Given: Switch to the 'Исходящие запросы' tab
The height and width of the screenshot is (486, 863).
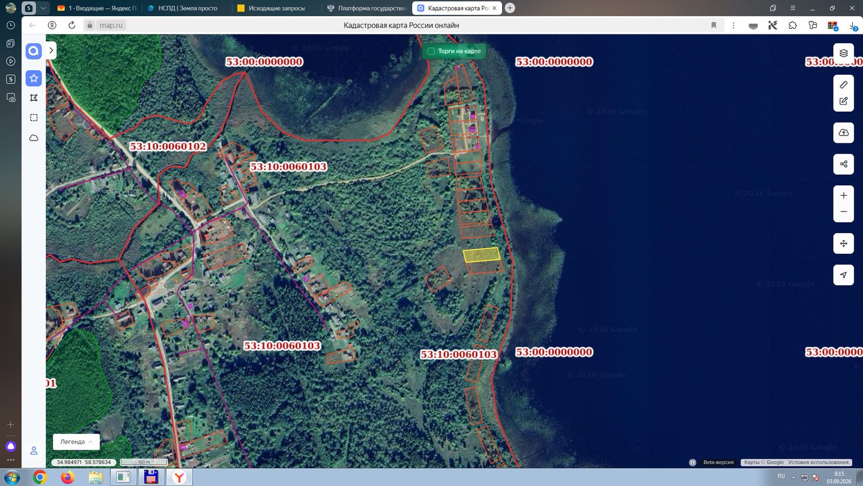Looking at the screenshot, I should (273, 8).
